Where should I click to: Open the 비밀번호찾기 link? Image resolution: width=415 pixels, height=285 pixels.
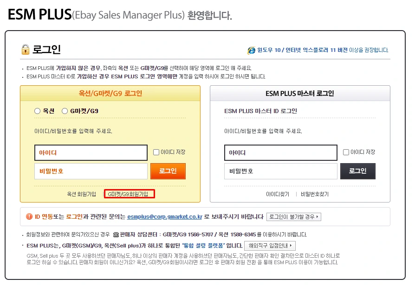pos(315,194)
